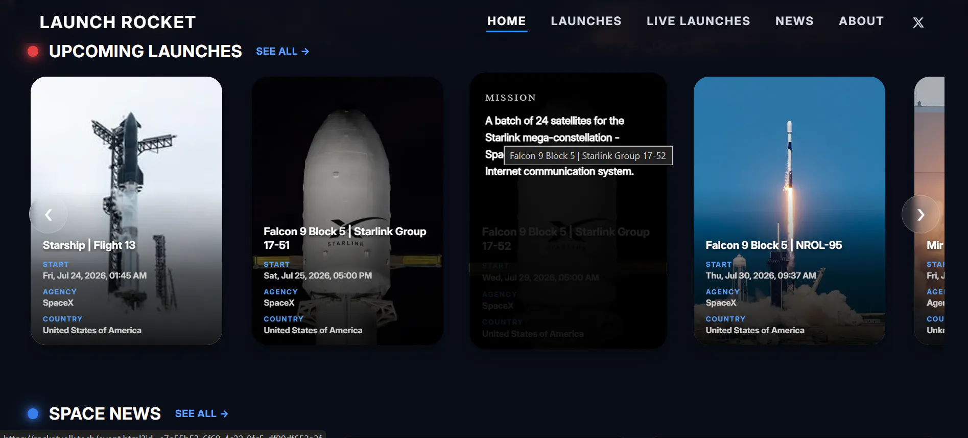Open the Starship Flight 13 card
Screen dimensions: 968x438
pyautogui.click(x=126, y=211)
